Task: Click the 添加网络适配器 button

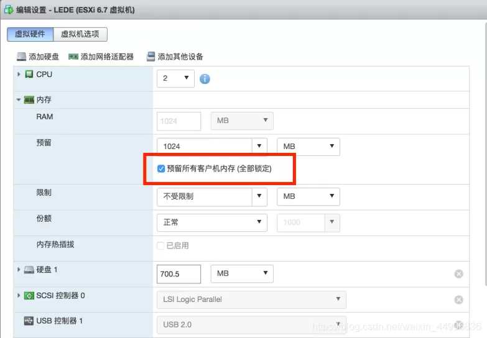Action: (x=101, y=57)
